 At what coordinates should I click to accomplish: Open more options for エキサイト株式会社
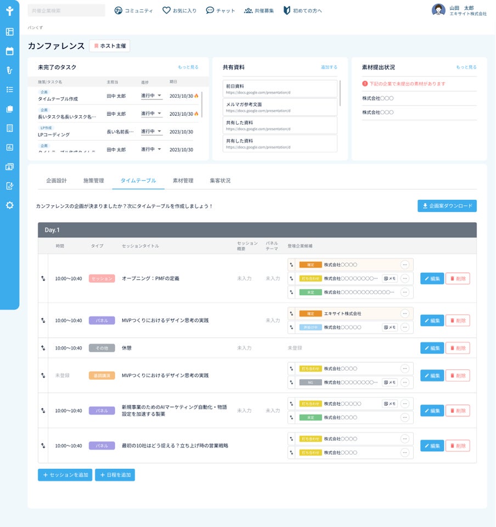point(405,313)
